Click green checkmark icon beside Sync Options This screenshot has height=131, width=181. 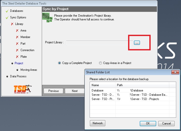(x=7, y=18)
